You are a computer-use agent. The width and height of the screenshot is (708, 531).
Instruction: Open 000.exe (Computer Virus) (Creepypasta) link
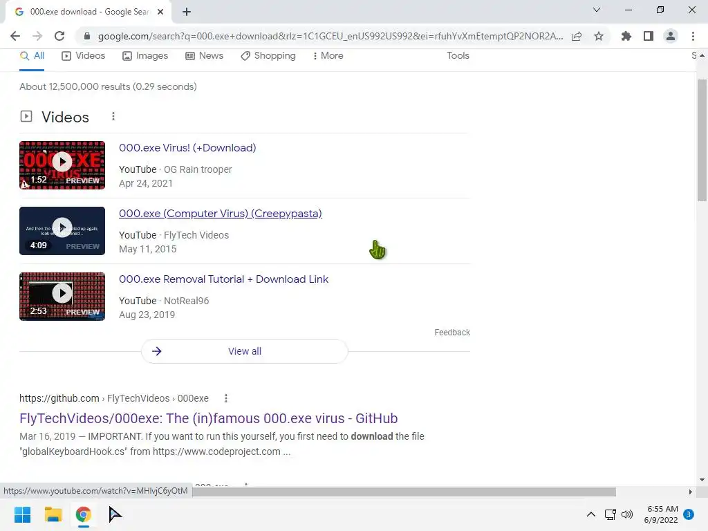221,214
